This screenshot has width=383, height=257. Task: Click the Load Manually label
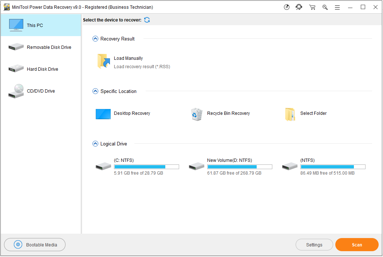click(x=128, y=58)
